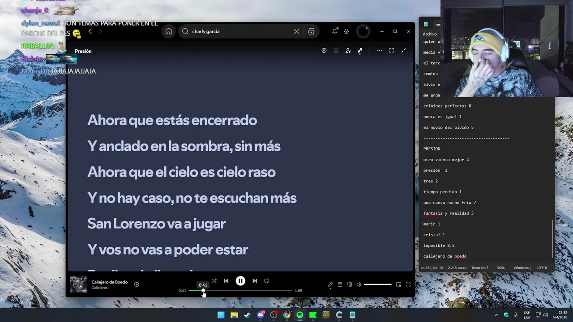The width and height of the screenshot is (573, 322).
Task: Open the Spotify profile avatar
Action: (x=363, y=31)
